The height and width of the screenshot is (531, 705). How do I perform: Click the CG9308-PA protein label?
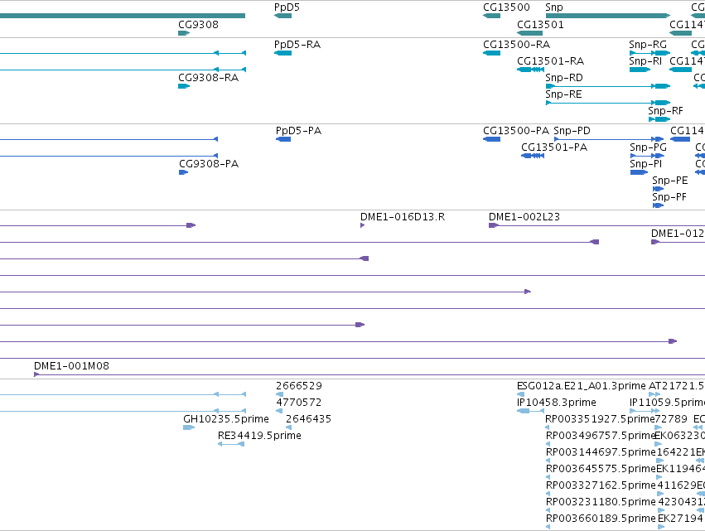[x=209, y=164]
